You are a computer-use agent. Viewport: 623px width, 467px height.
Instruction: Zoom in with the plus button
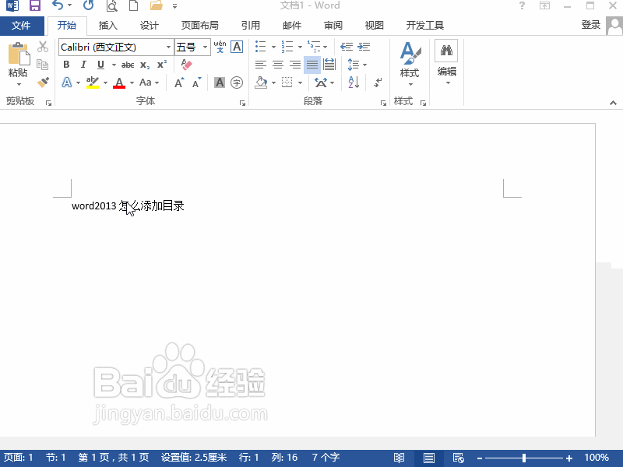pyautogui.click(x=569, y=458)
